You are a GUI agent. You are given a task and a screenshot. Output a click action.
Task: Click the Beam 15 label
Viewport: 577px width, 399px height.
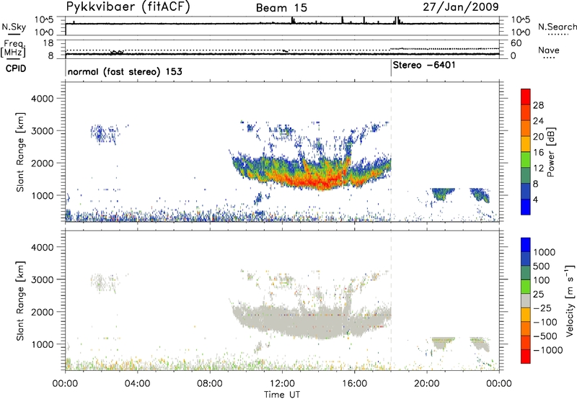[x=281, y=8]
